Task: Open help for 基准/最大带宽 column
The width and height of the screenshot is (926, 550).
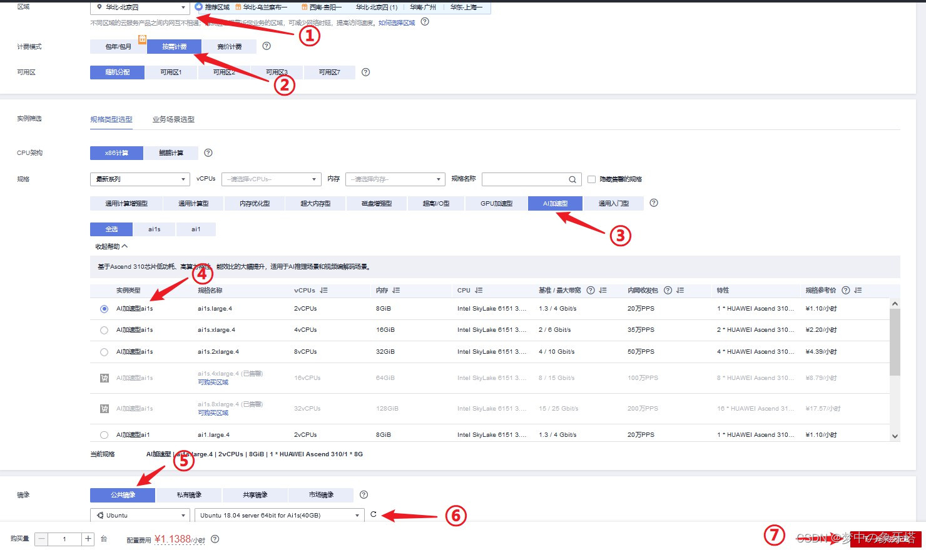Action: coord(590,290)
